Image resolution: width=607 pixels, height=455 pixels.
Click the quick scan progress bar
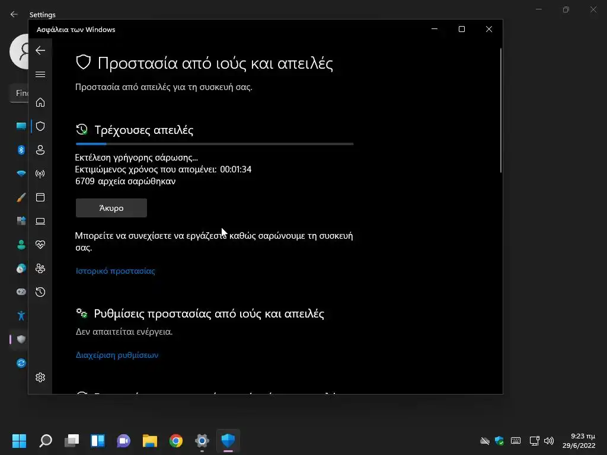[215, 144]
